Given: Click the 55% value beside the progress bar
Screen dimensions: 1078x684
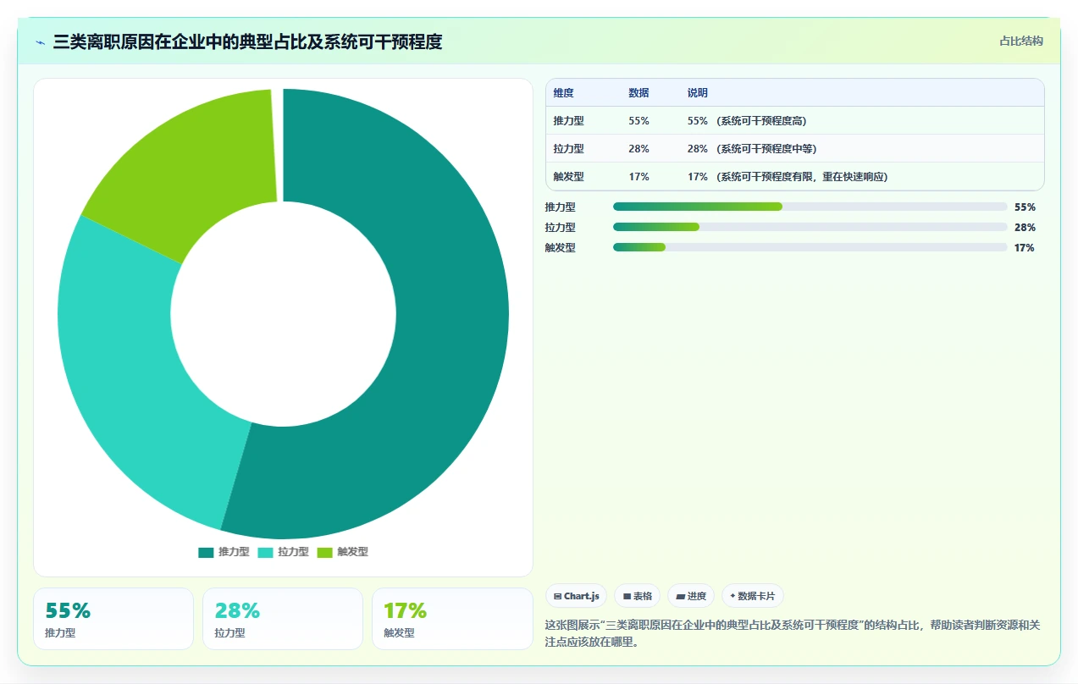Looking at the screenshot, I should 1025,207.
